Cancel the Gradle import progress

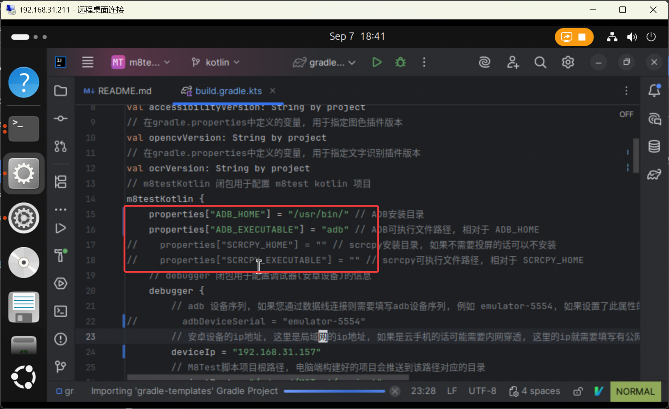(x=394, y=391)
